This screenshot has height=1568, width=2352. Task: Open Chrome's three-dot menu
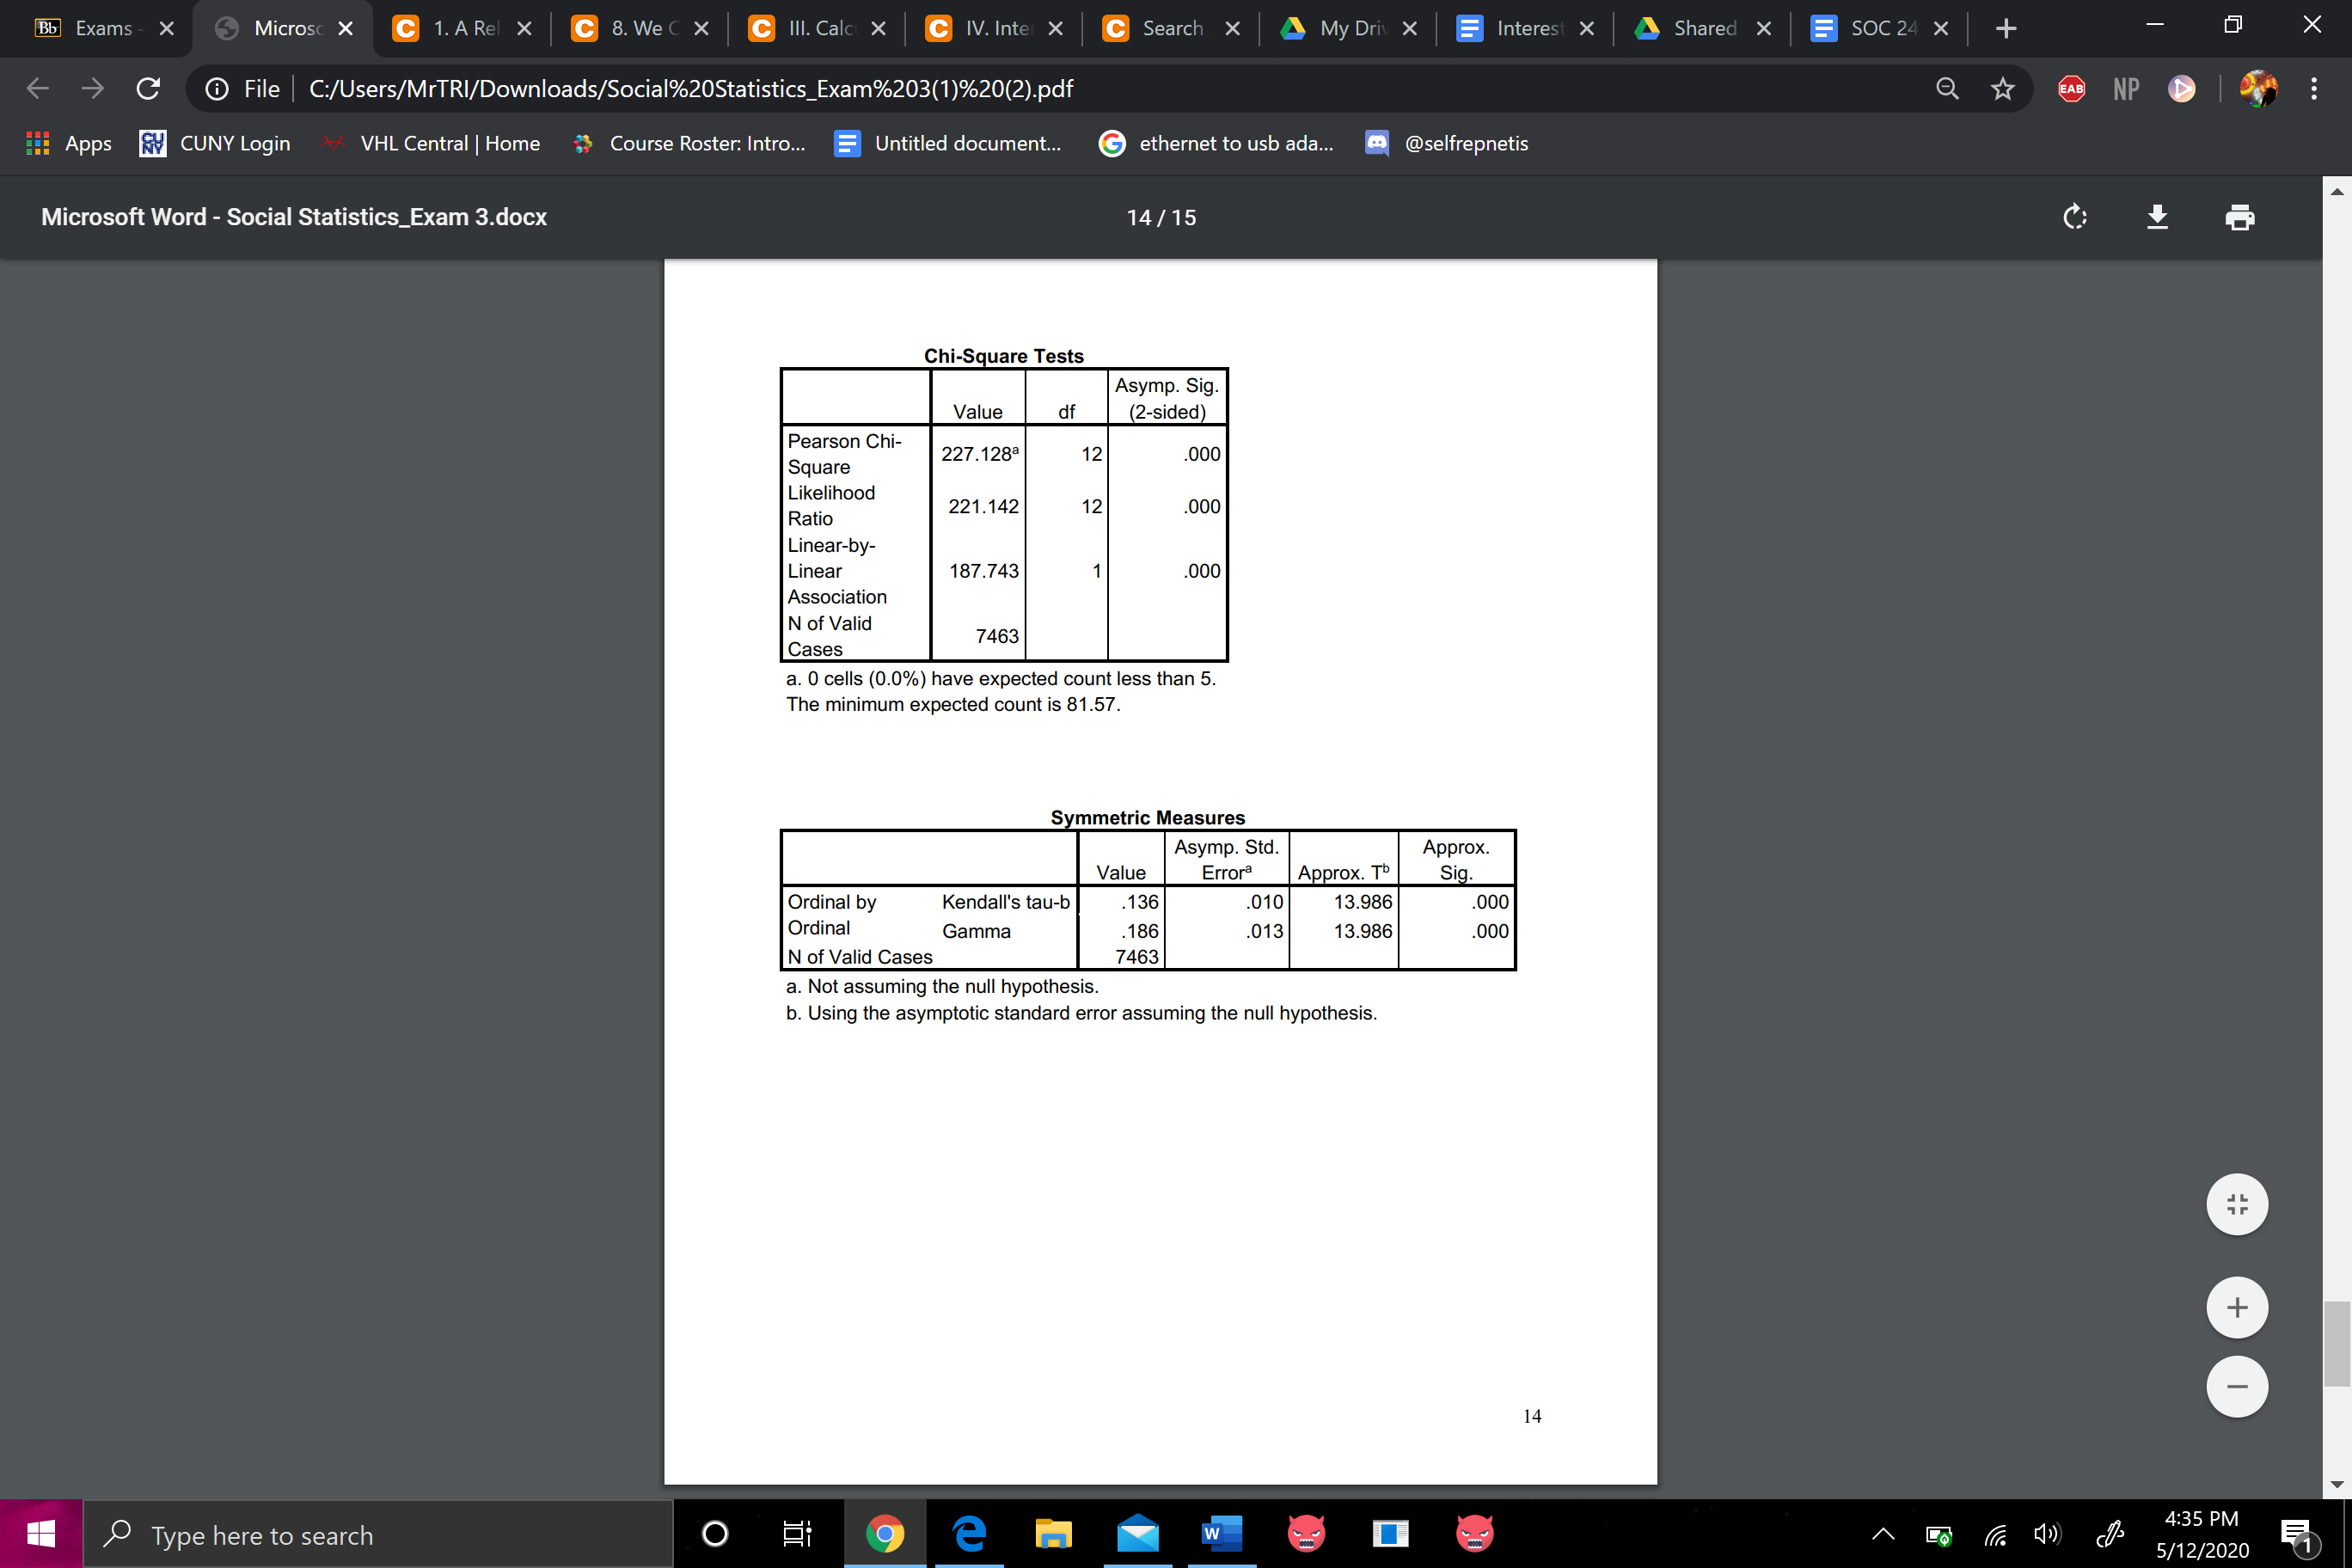pos(2313,89)
